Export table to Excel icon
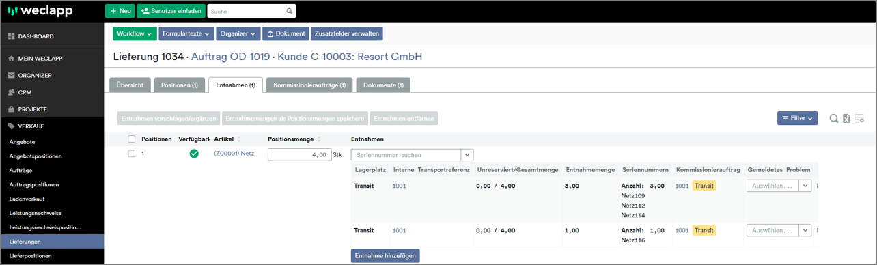 [846, 119]
